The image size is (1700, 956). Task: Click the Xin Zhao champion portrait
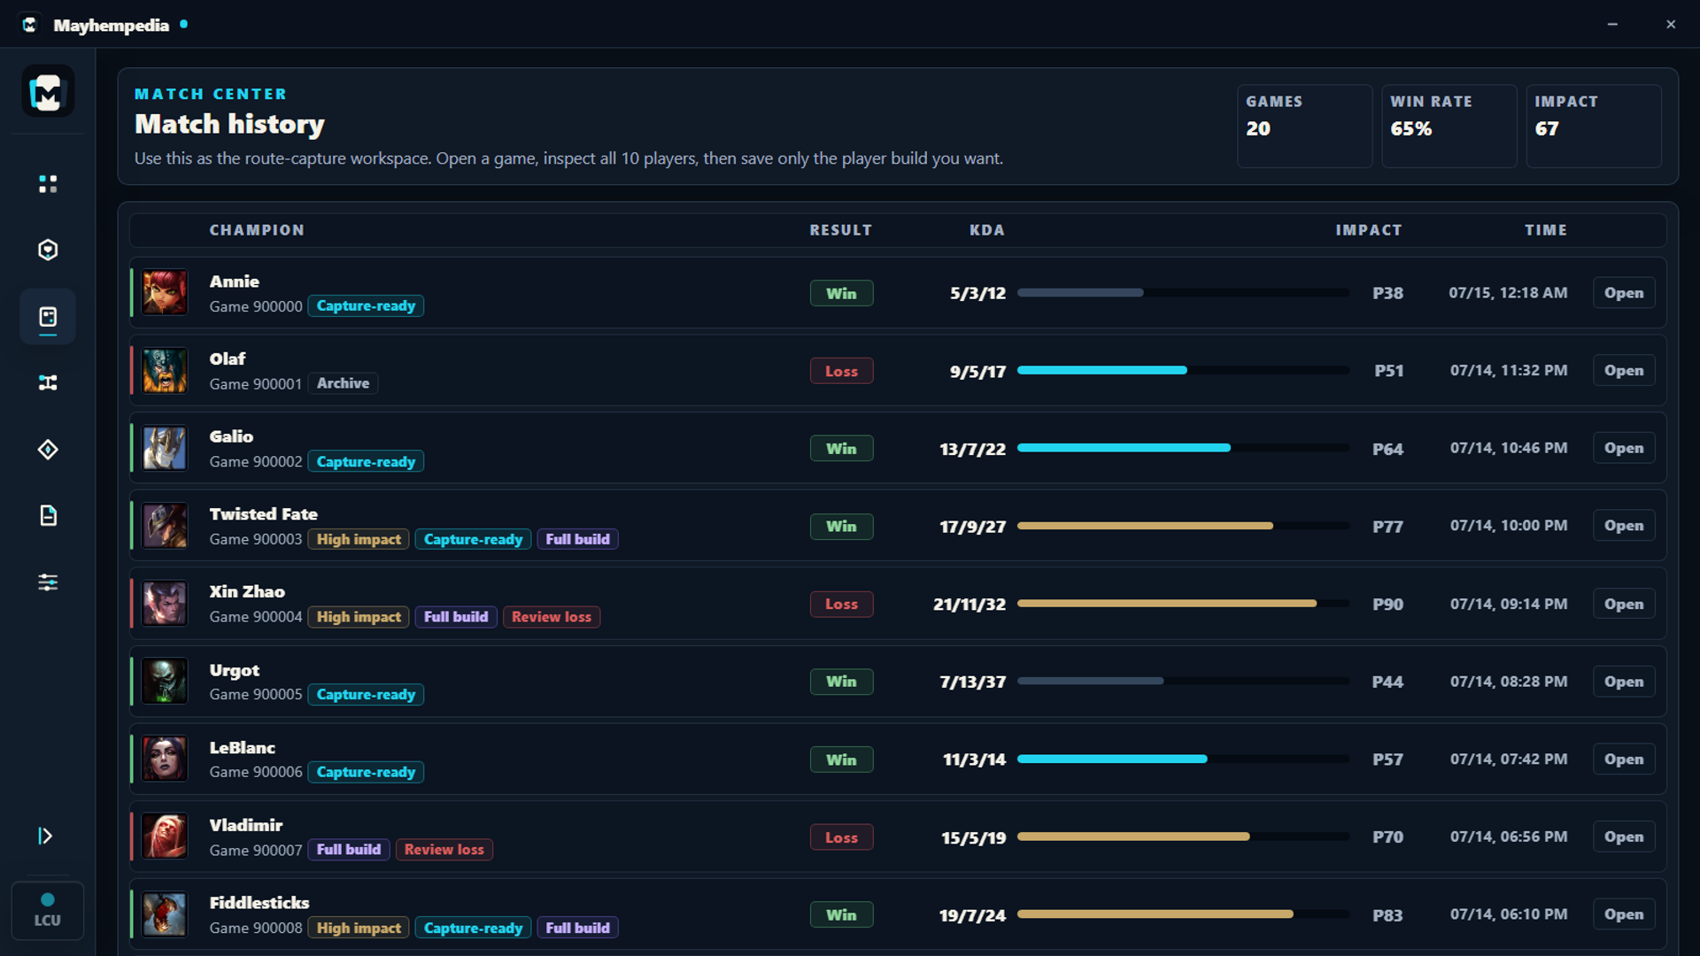(165, 604)
